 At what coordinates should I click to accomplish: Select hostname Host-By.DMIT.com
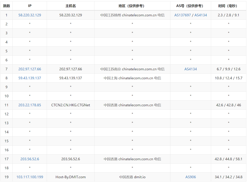coord(71,177)
